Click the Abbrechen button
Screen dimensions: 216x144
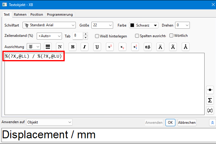[187, 123]
